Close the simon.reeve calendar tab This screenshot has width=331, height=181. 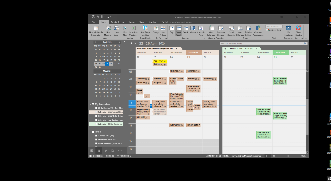176,48
